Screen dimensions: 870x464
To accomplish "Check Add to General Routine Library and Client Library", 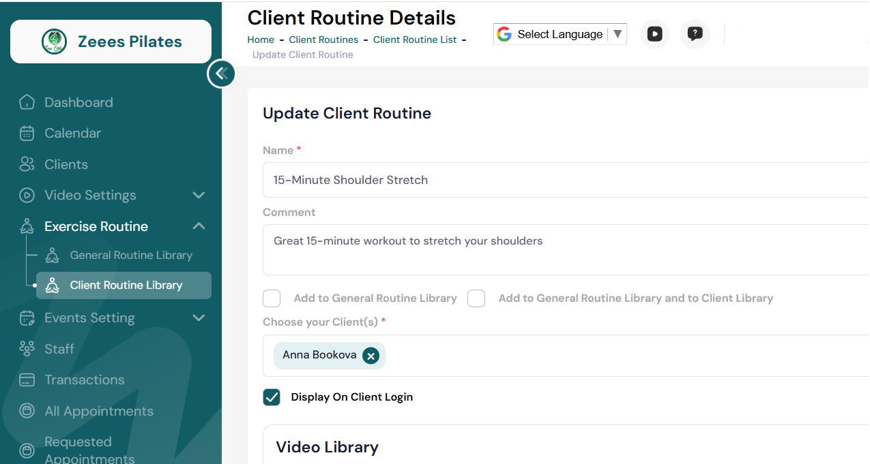I will click(476, 298).
